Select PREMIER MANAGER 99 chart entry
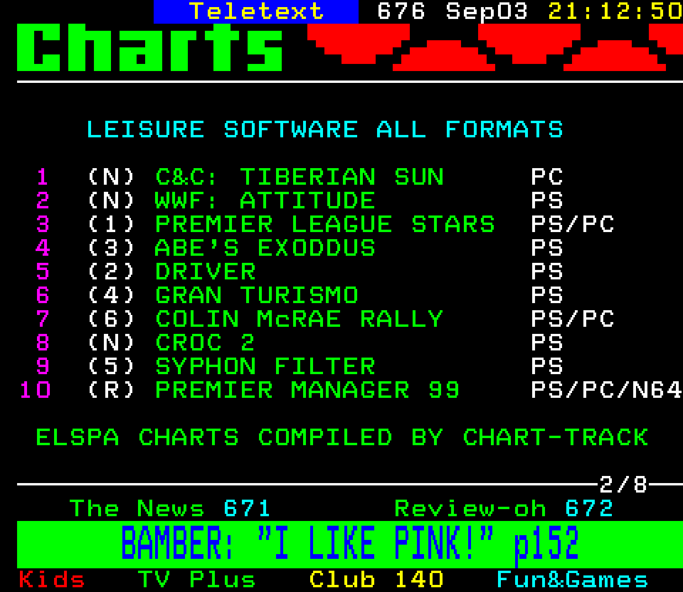683x592 pixels. point(308,390)
